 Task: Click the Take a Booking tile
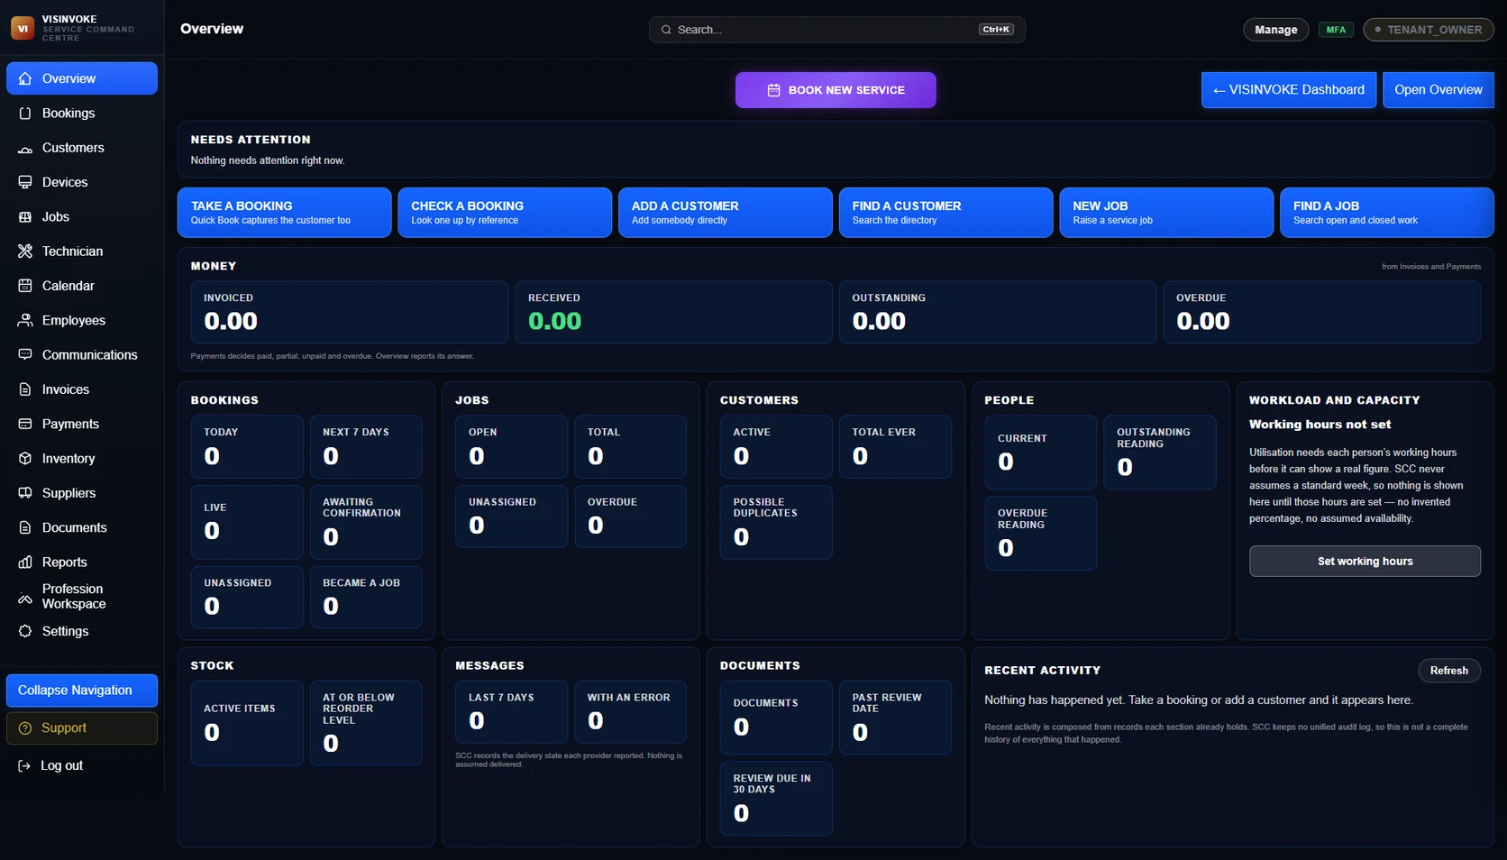click(x=284, y=213)
